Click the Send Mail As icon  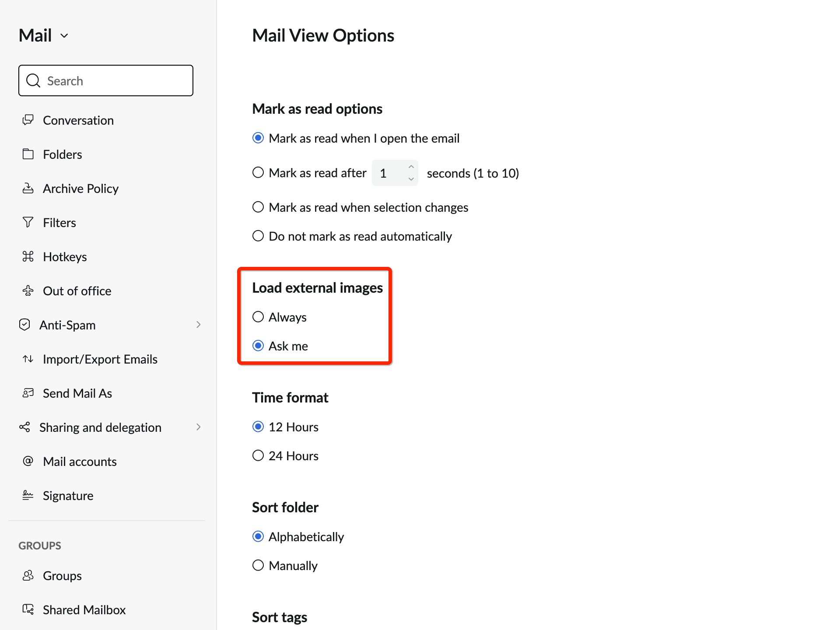28,393
